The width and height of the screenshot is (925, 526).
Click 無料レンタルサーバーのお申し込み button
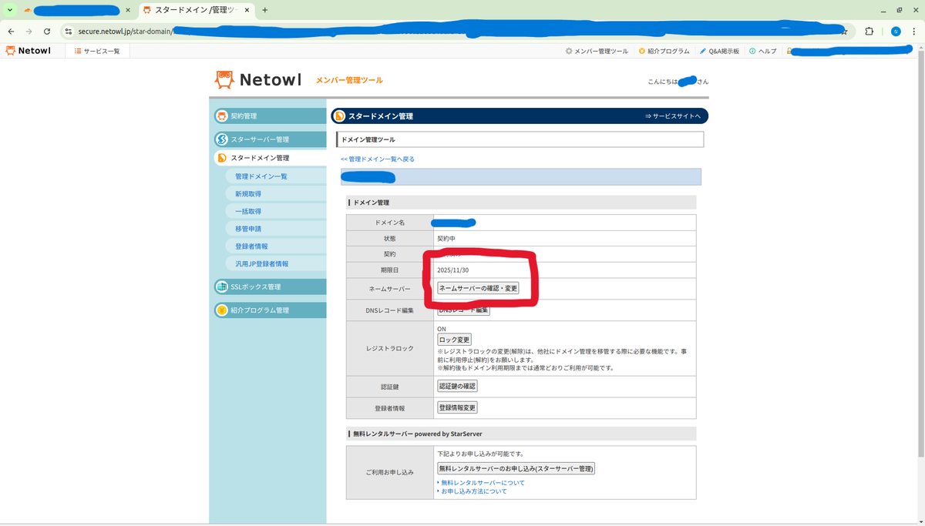(516, 468)
